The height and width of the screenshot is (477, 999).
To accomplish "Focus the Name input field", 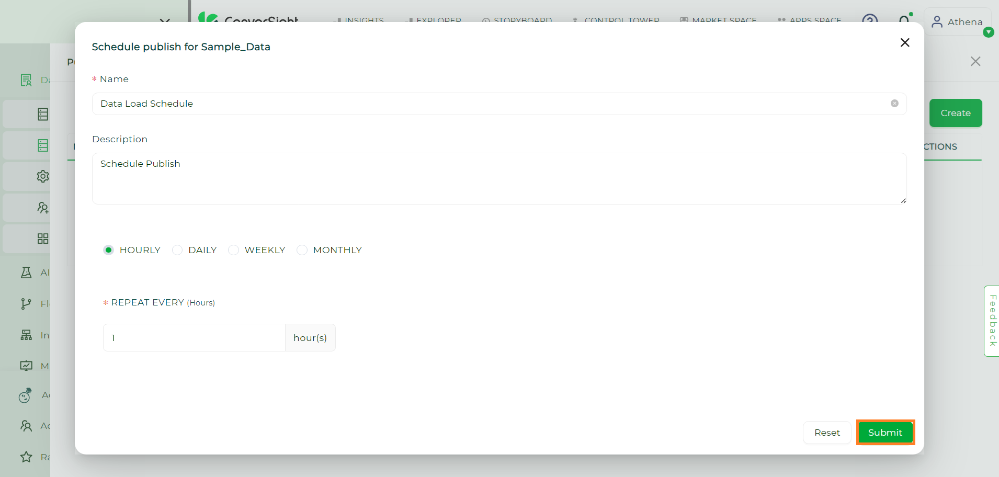I will click(499, 104).
